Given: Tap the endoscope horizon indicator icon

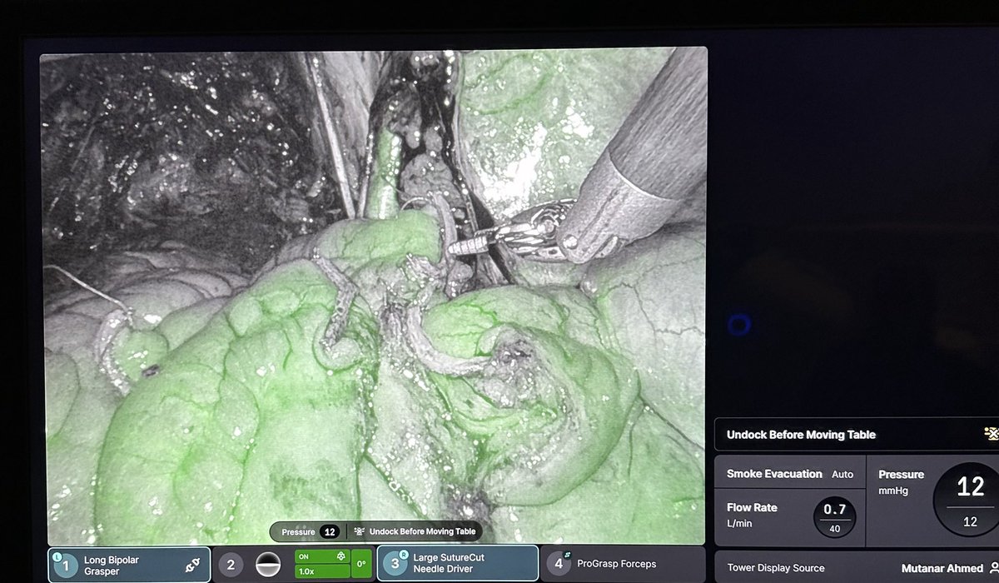Looking at the screenshot, I should tap(268, 565).
